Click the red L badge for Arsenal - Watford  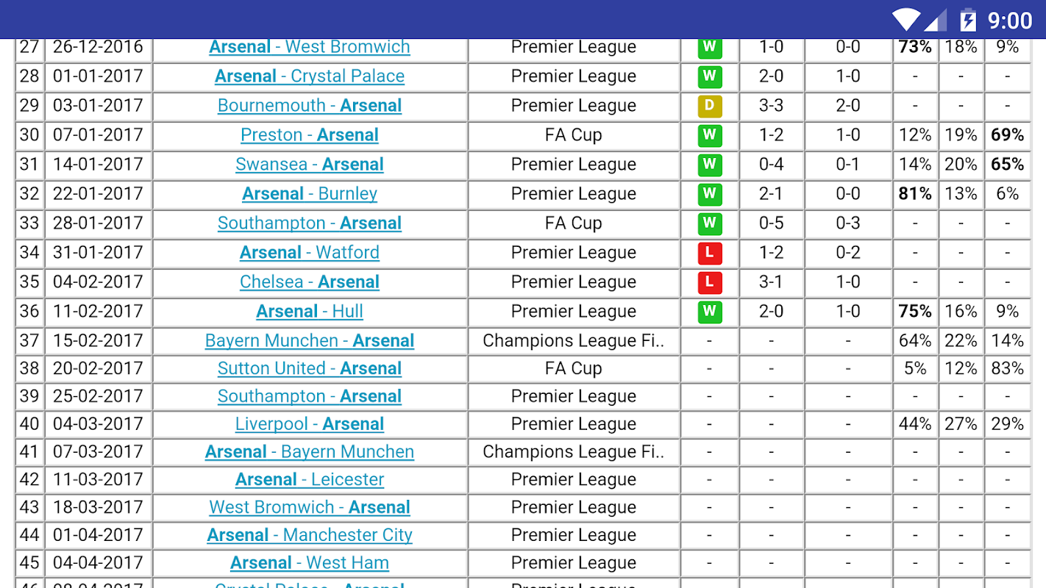coord(709,253)
